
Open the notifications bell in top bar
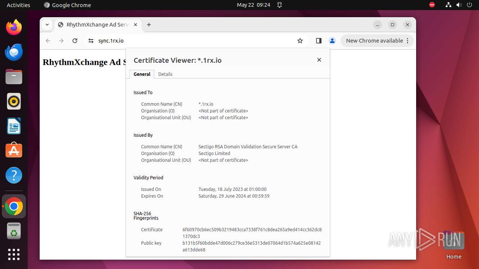279,5
